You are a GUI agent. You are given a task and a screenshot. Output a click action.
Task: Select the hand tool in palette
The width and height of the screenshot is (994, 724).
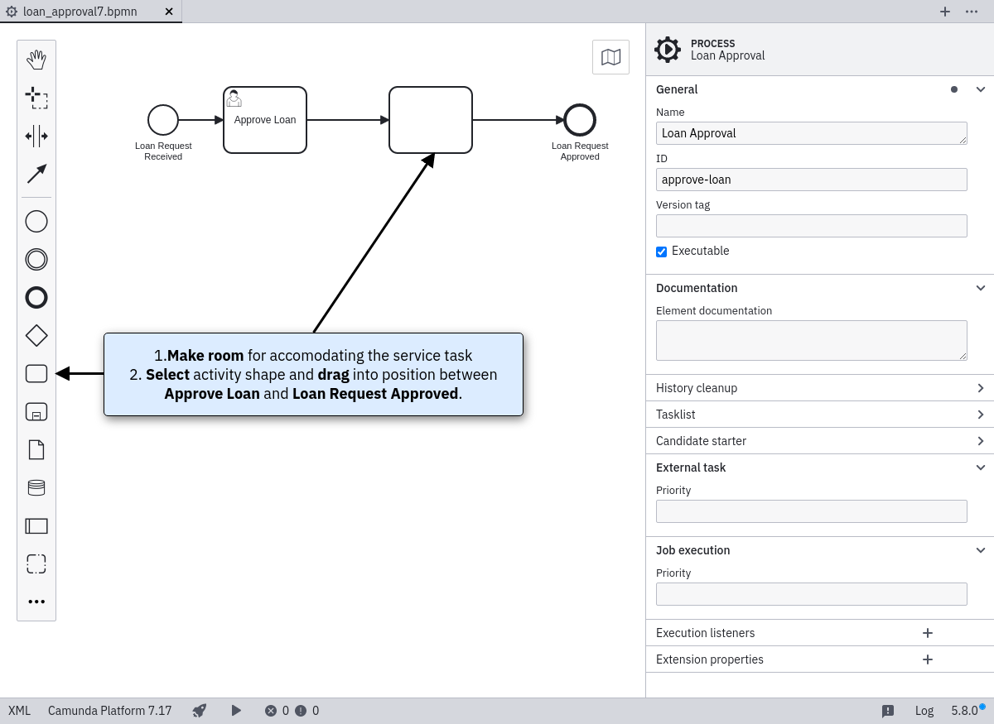36,60
